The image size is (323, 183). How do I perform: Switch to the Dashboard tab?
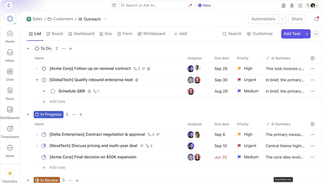point(81,34)
